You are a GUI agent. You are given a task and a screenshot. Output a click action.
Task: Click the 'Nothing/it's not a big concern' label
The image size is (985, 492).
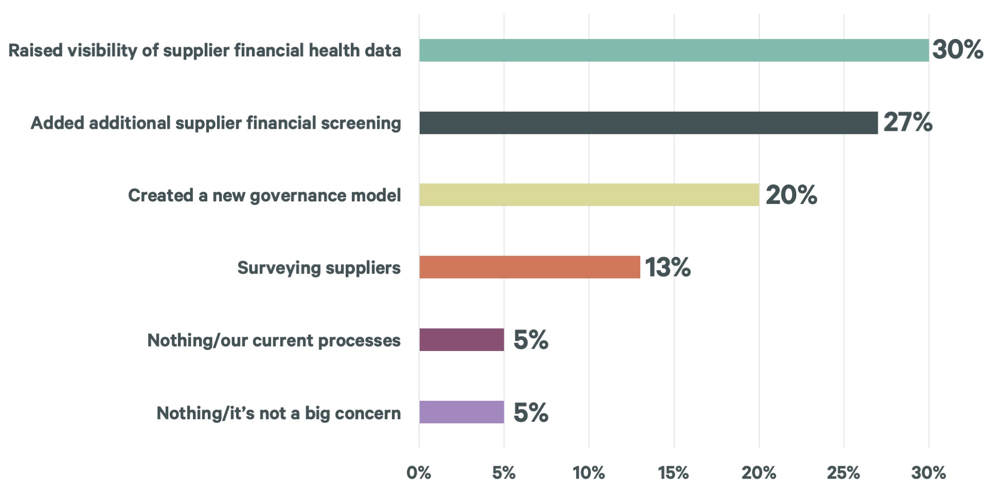click(x=279, y=413)
